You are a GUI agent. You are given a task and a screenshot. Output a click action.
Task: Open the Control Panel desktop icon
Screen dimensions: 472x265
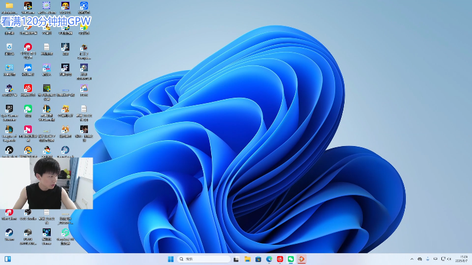[x=9, y=69]
